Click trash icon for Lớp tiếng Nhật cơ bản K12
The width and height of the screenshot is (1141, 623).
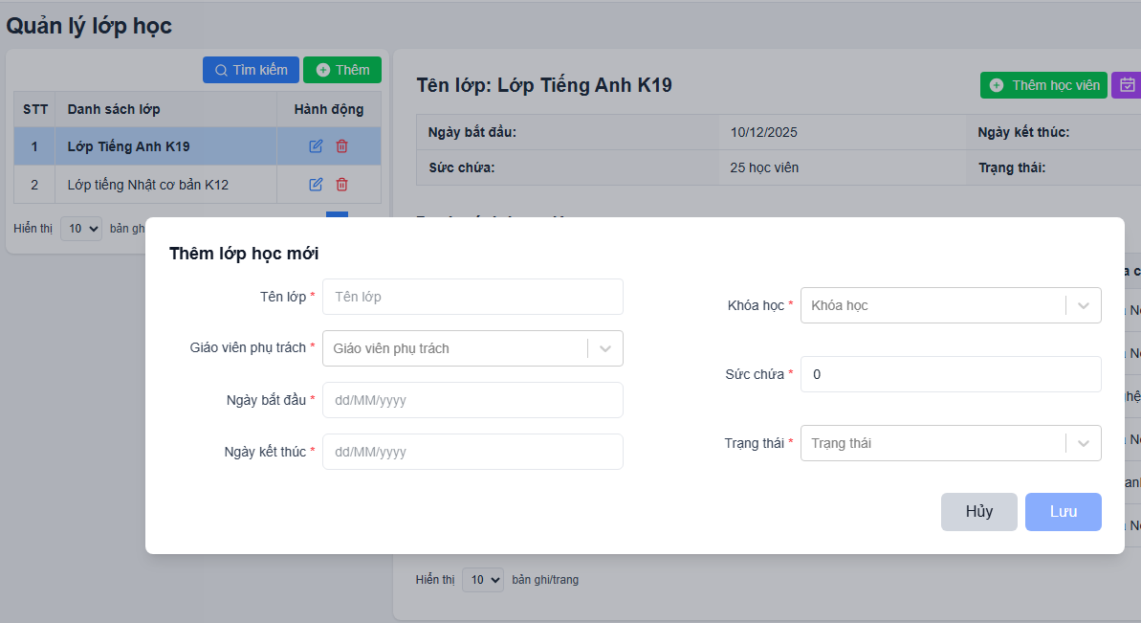click(341, 185)
